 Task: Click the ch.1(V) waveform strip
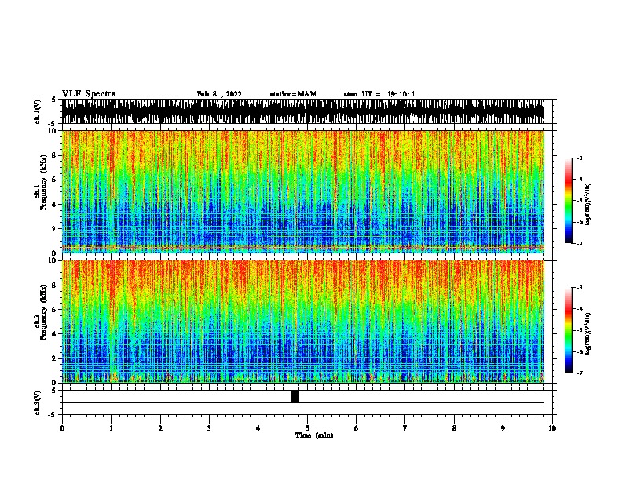[303, 111]
